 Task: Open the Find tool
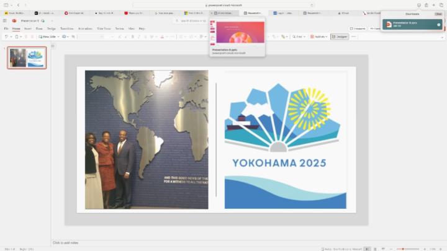298,37
